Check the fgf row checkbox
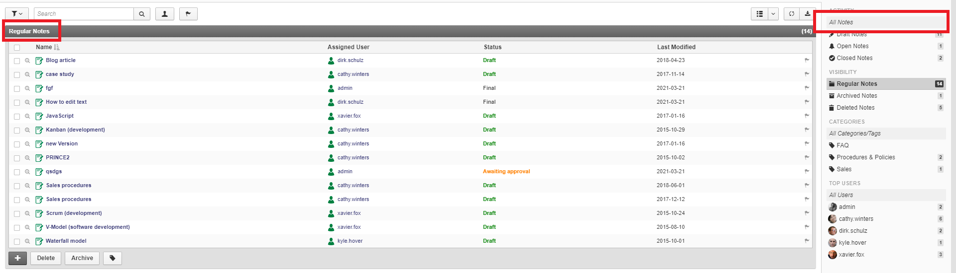The image size is (956, 273). click(17, 88)
